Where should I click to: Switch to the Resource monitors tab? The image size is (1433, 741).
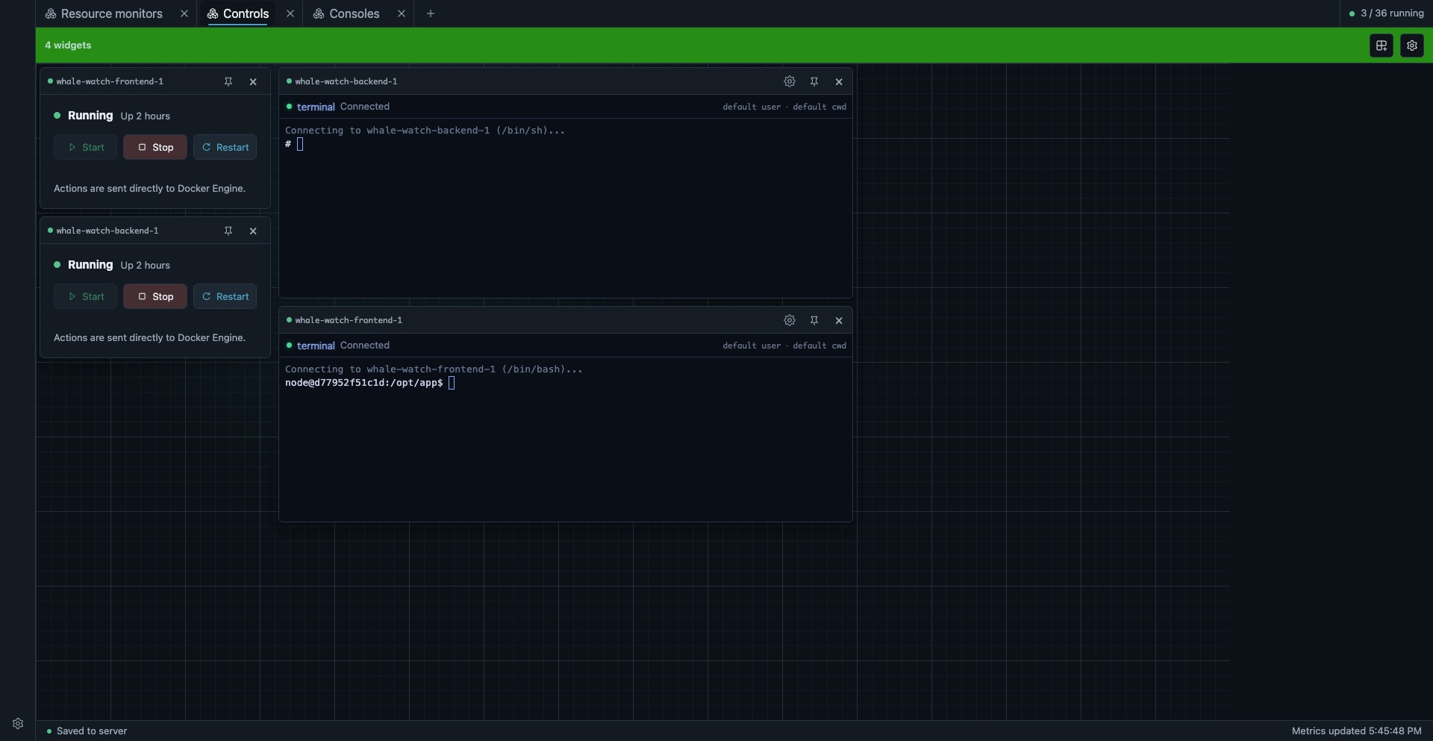point(104,13)
